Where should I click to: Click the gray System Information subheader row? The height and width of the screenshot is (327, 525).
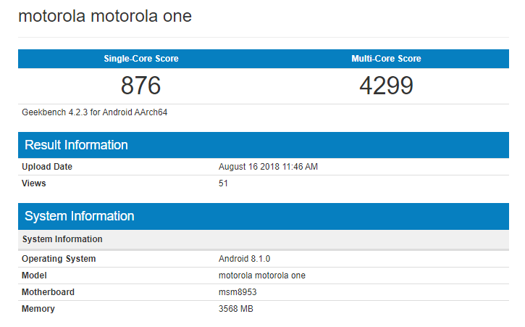62,239
